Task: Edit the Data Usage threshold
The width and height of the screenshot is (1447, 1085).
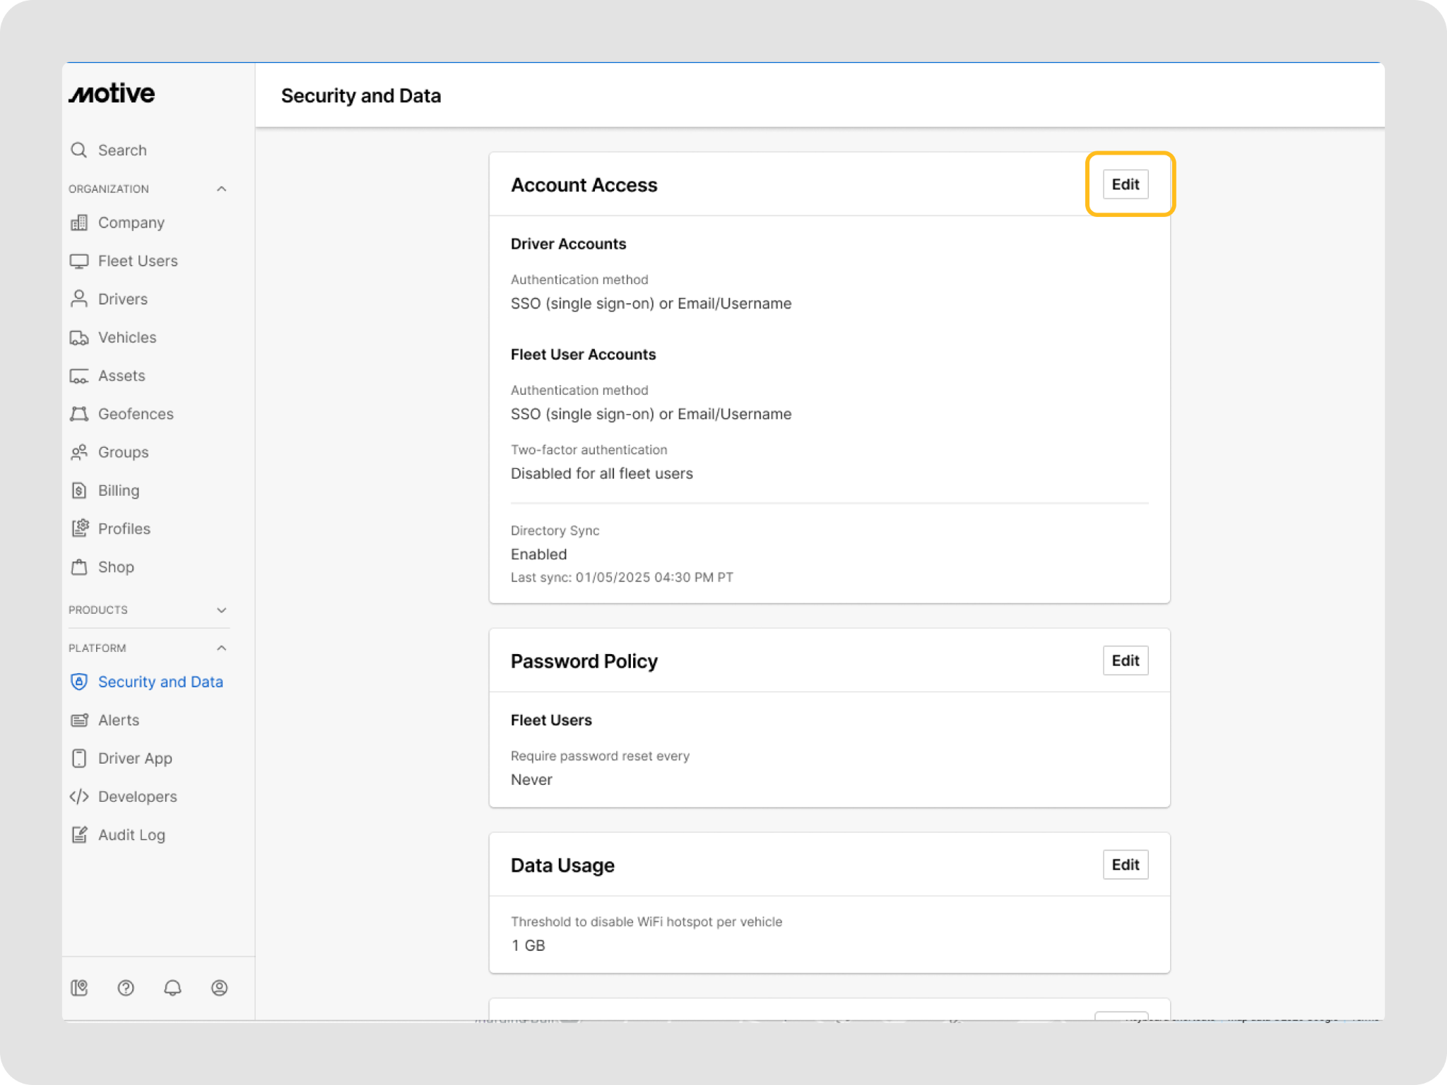Action: point(1125,865)
